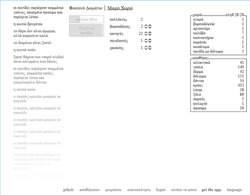The image size is (250, 195).
Task: Click the καρότσι row in village panel
Action: pos(218,42)
